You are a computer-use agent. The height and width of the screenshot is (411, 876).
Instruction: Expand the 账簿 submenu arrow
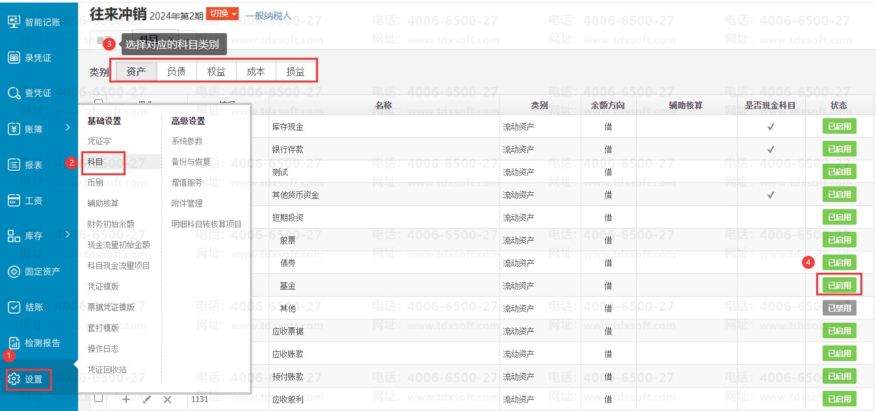click(68, 128)
